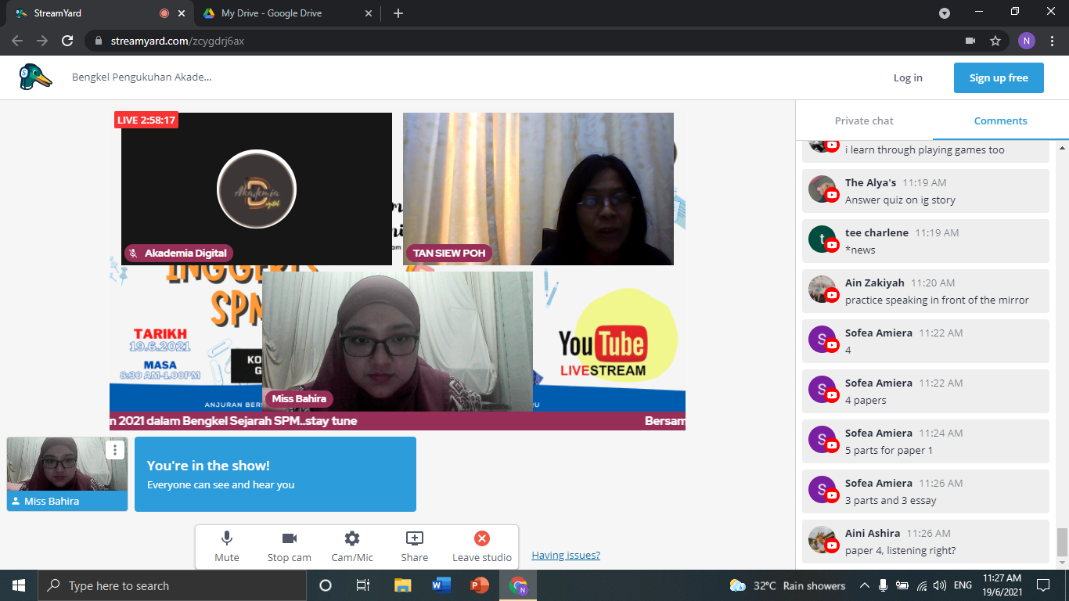Viewport: 1069px width, 601px height.
Task: Close the My Drive browser tab
Action: coord(370,13)
